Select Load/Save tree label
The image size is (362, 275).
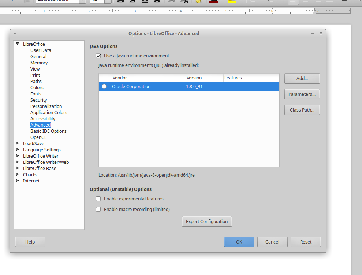click(33, 143)
